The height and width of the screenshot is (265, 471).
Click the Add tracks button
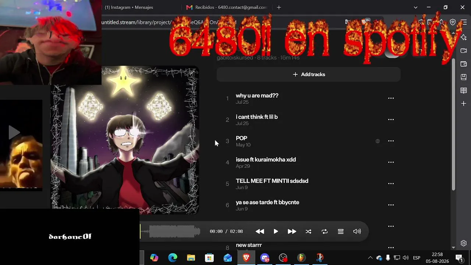(308, 74)
